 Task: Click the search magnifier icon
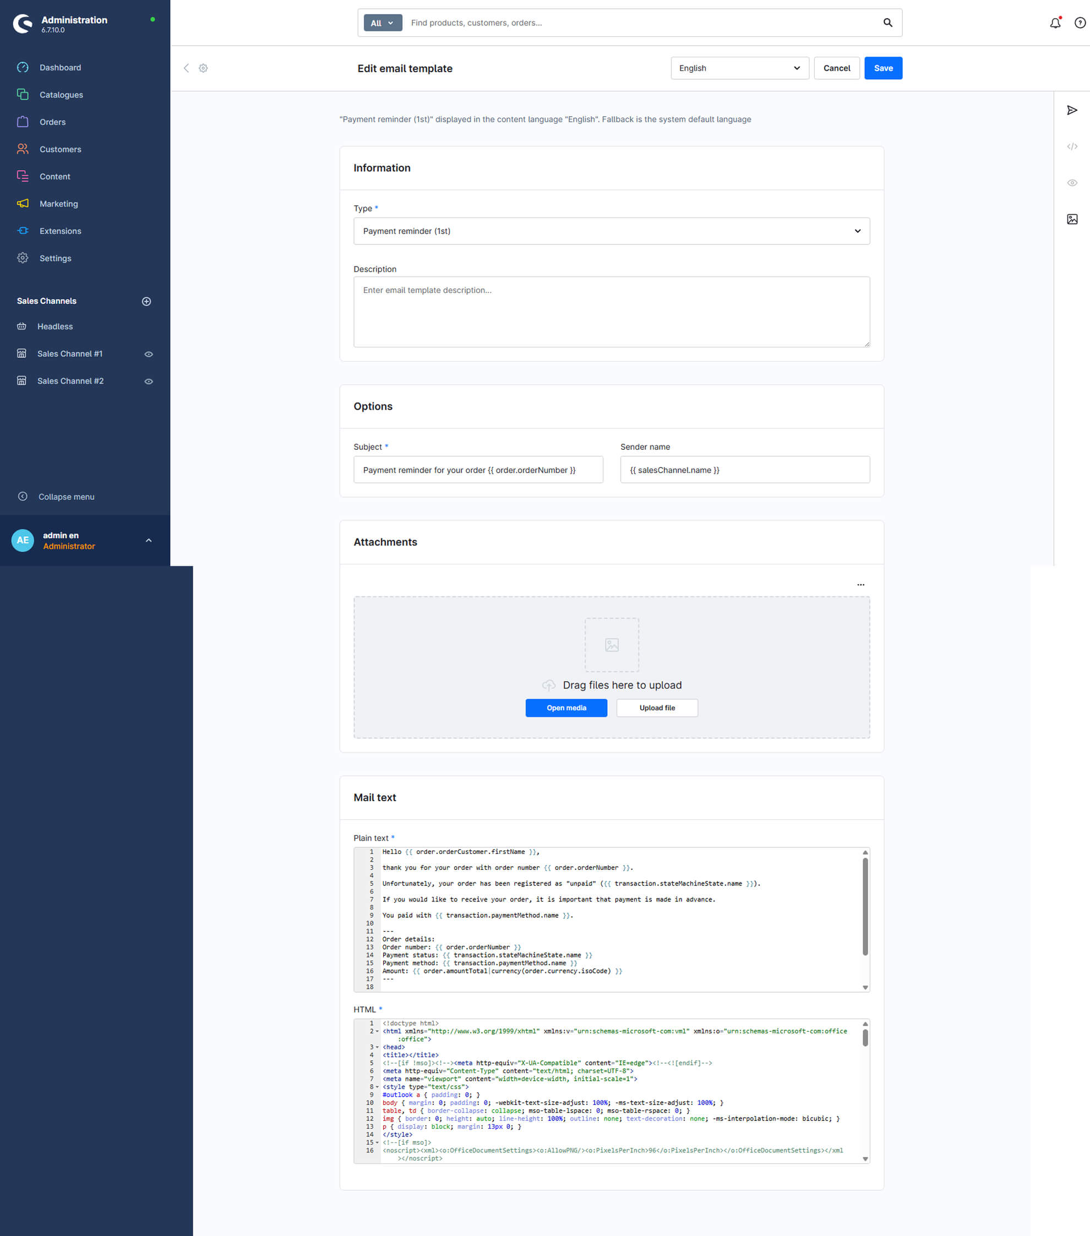point(887,23)
